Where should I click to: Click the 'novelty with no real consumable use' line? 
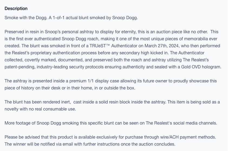click(40, 109)
